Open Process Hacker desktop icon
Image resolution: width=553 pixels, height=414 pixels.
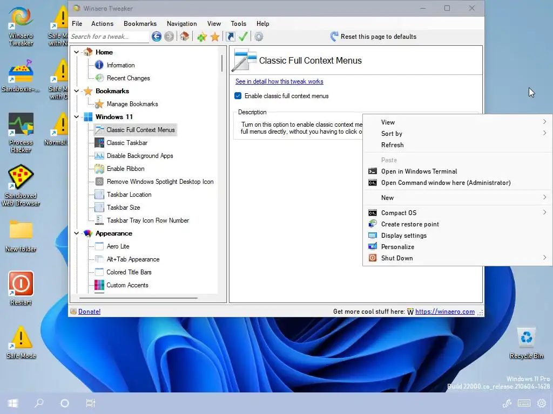21,133
